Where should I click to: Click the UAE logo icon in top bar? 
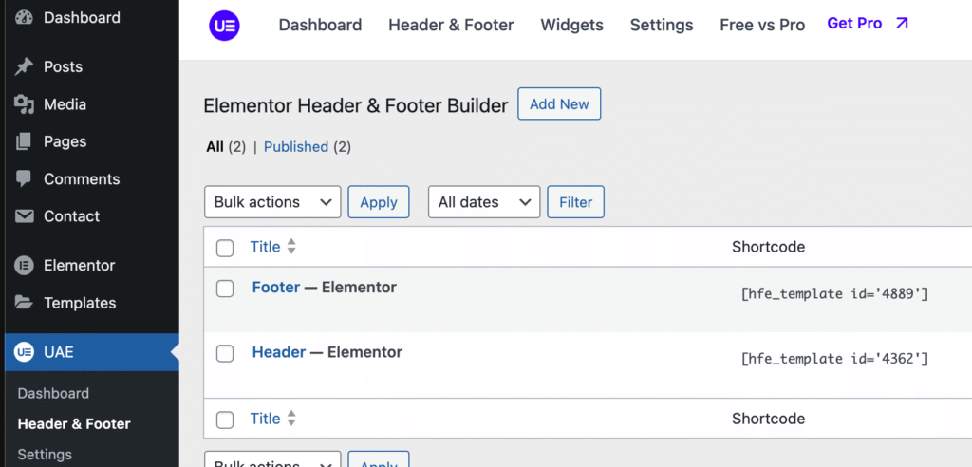[x=224, y=25]
